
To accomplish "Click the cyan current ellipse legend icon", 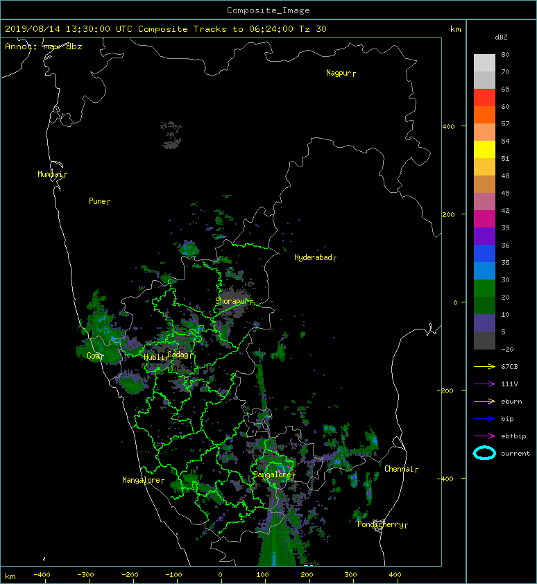I will tap(484, 454).
